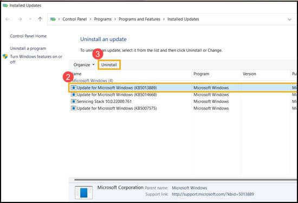Click Program cell of Servicing Stack row
Screen dimensions: 298x203
211,101
